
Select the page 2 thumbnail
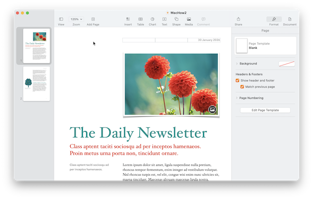(x=36, y=84)
